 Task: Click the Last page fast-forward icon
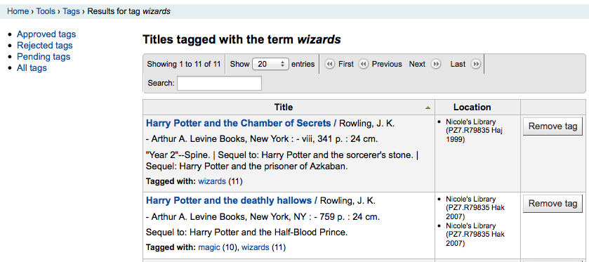[x=475, y=65]
